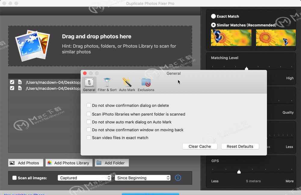Click the blue info icon beside Since Beginning
The image size is (301, 195).
tap(178, 178)
